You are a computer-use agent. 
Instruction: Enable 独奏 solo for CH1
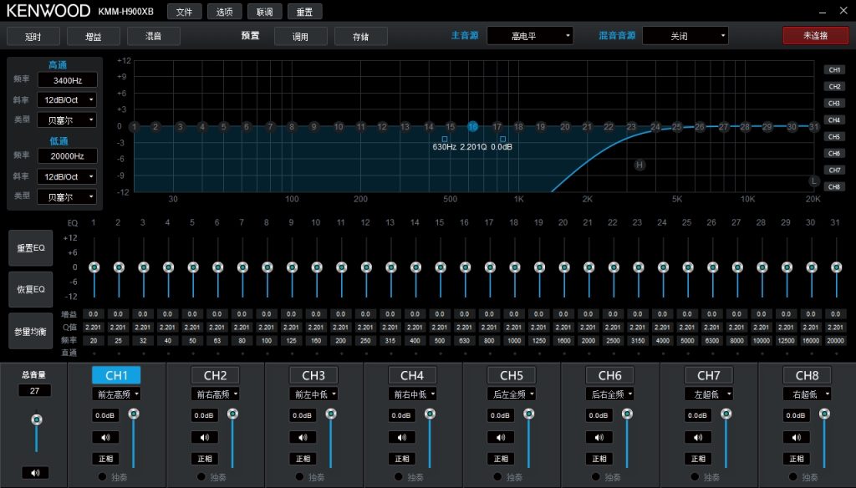coord(102,477)
